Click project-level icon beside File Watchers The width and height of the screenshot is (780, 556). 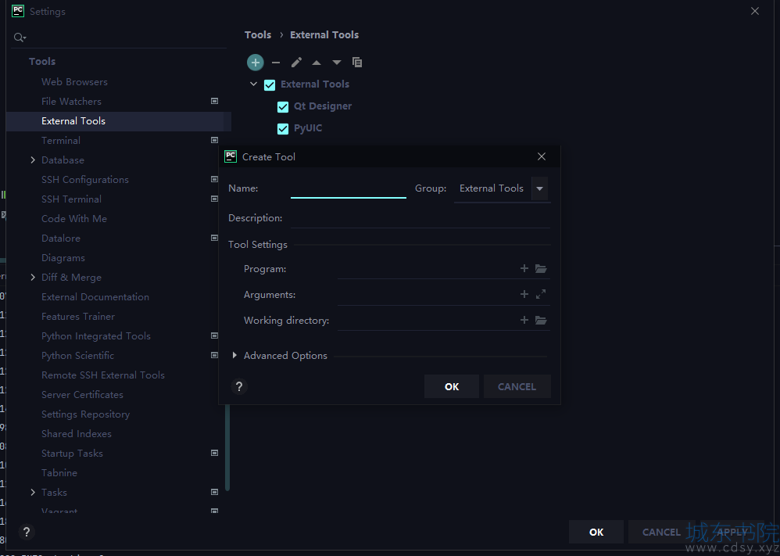click(214, 101)
